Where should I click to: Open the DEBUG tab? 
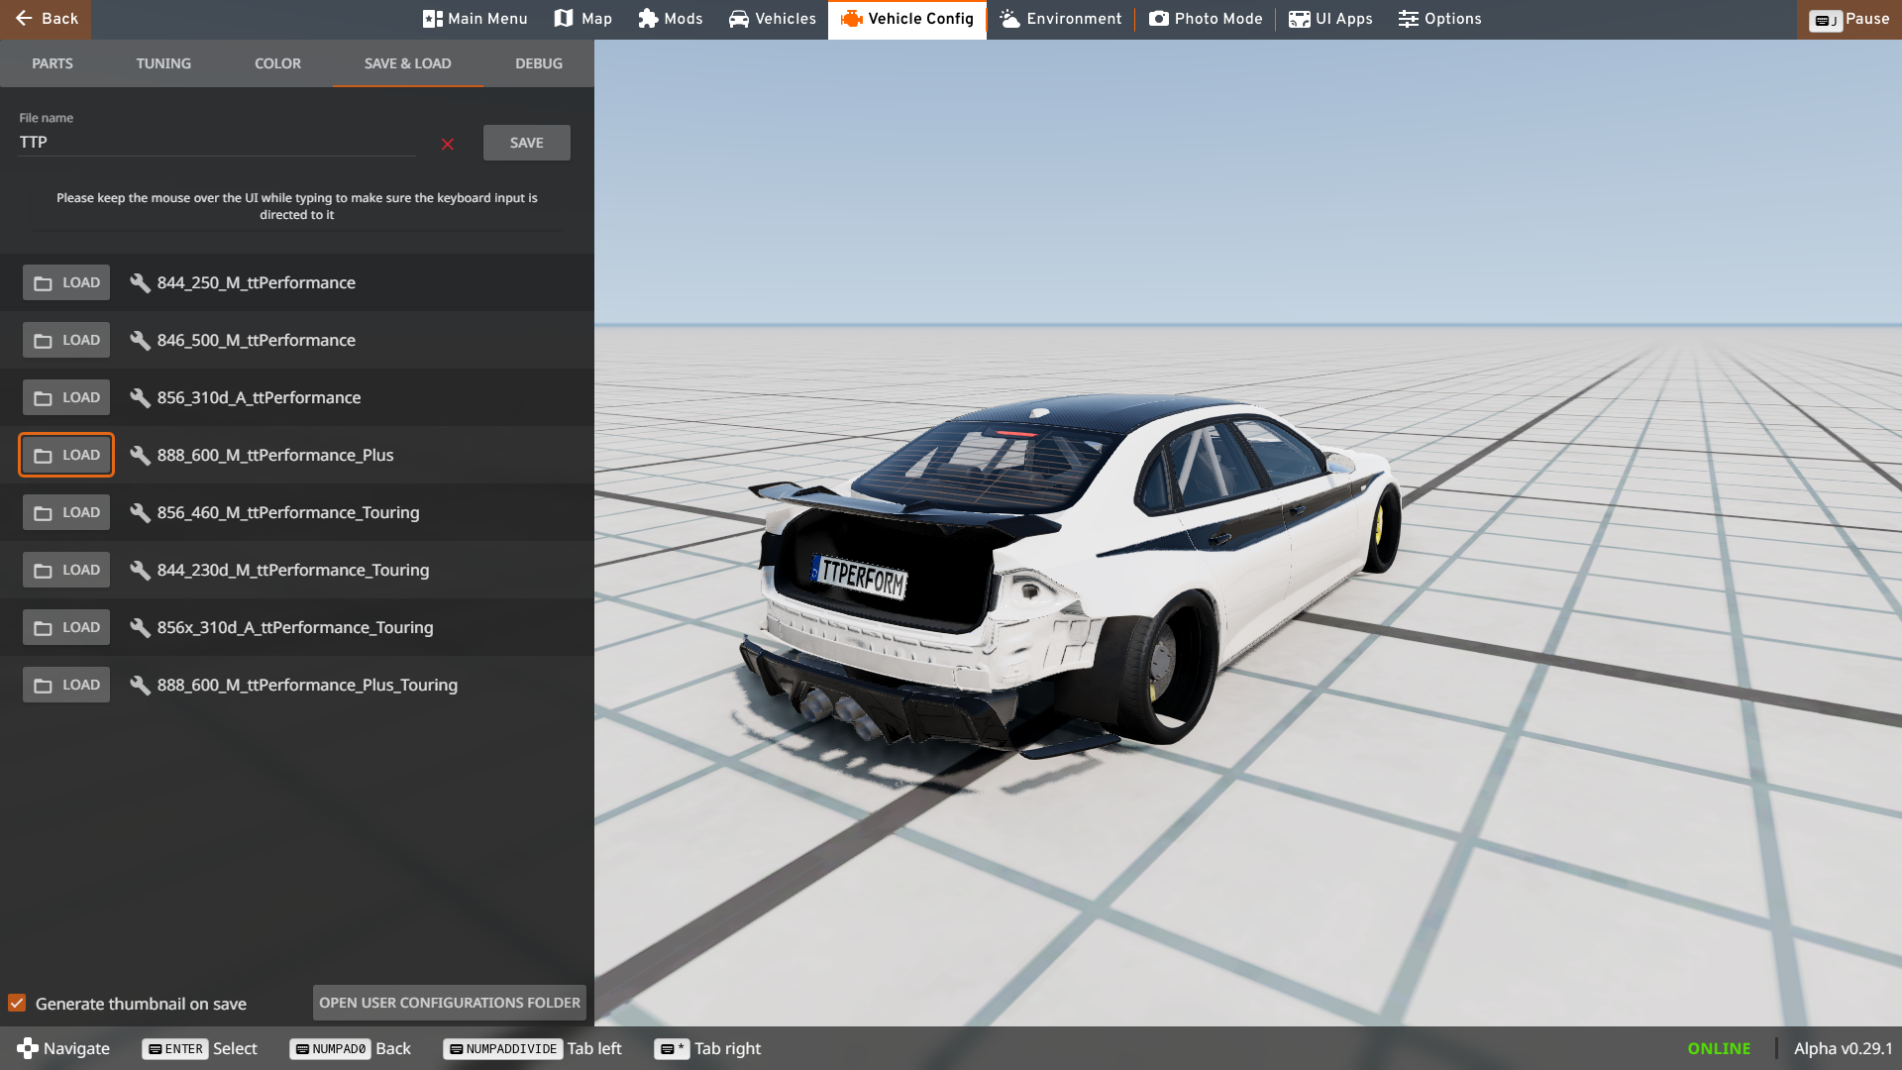538,63
